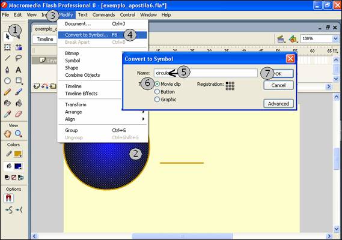Select the Paint Bucket tool
Viewport: 342px width, 240px height.
tap(19, 103)
